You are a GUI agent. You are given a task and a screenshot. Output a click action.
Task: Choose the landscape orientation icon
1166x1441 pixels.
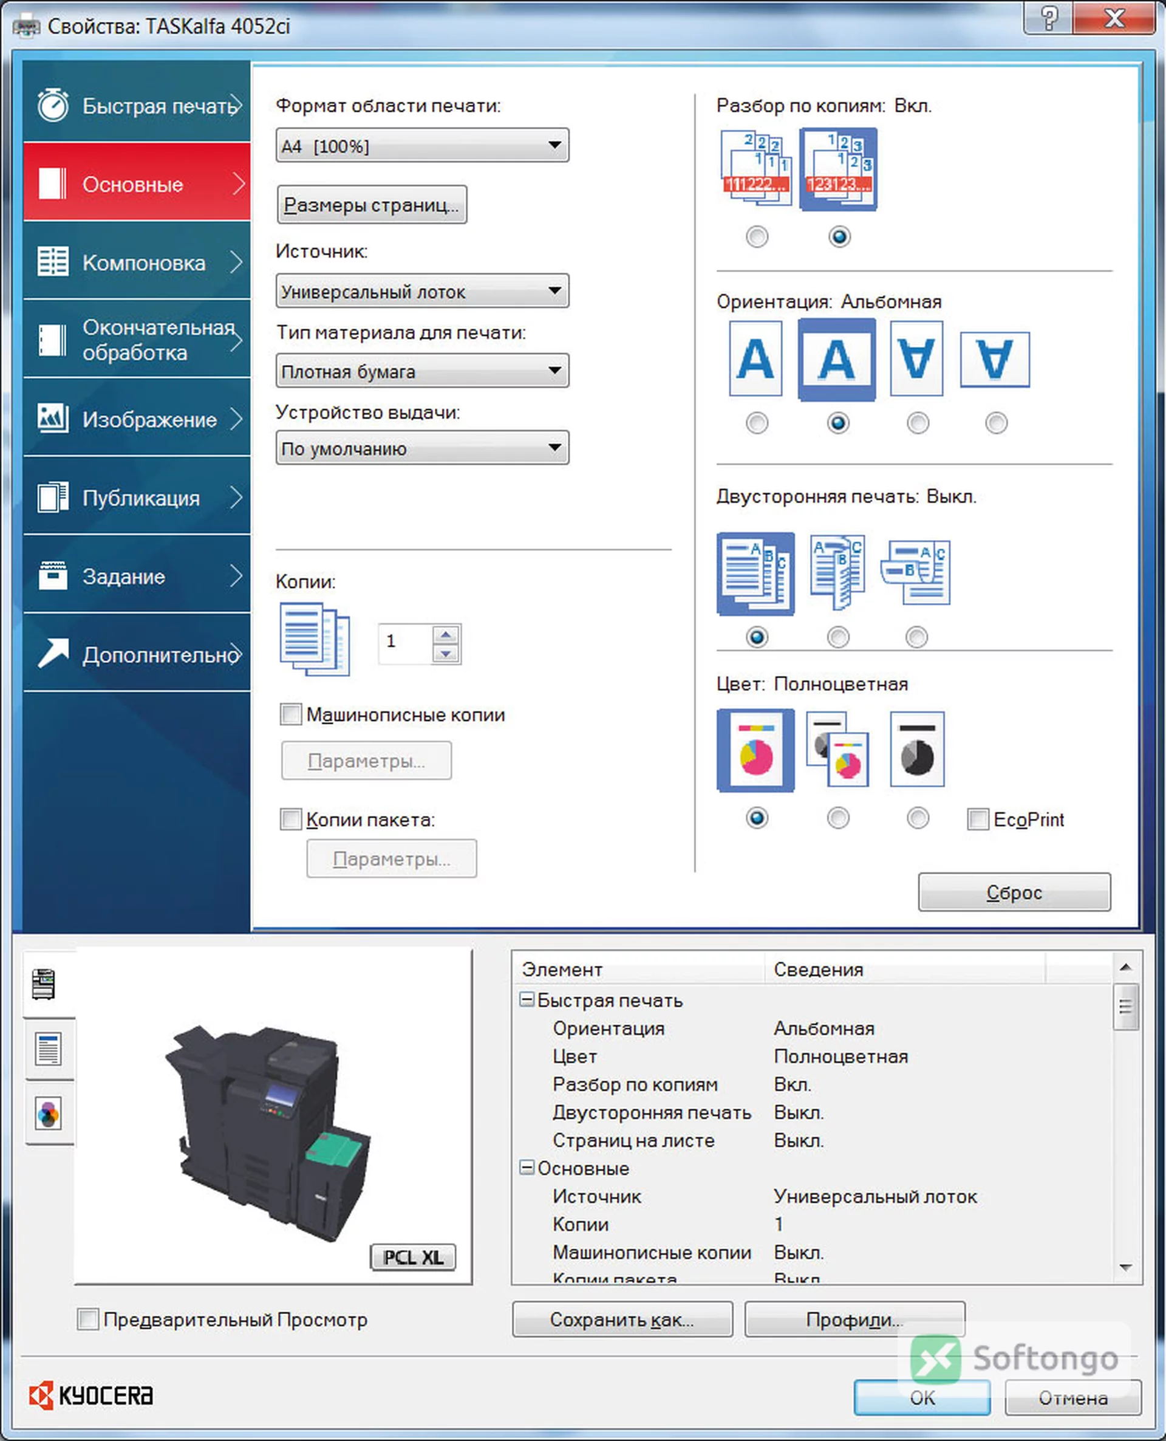pyautogui.click(x=837, y=360)
